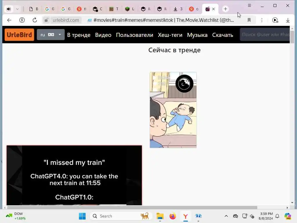Viewport: 297px width, 223px height.
Task: Open the ru language dropdown
Action: tap(50, 35)
